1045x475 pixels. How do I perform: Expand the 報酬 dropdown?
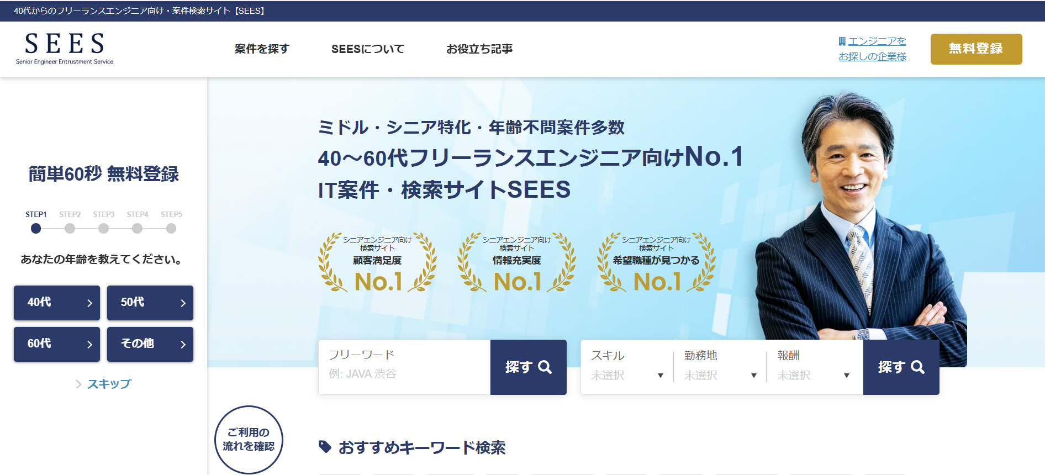813,375
